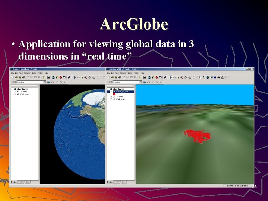Click the Add Data icon in left ArcGlobe window

click(x=44, y=77)
